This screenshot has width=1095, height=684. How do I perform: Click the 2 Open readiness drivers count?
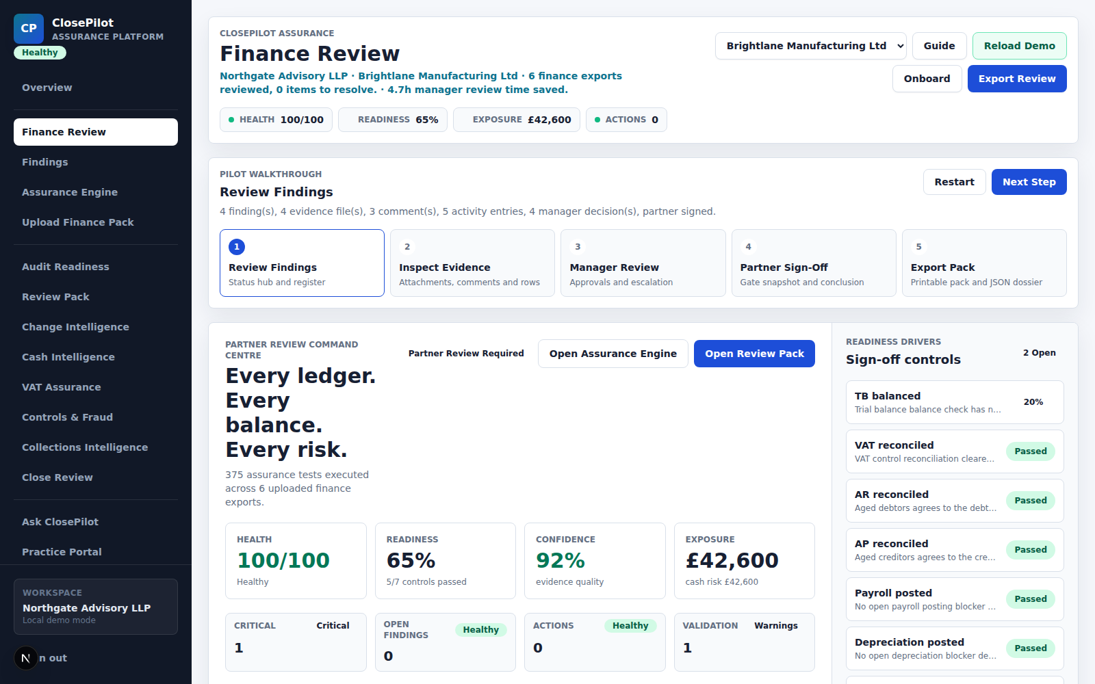pyautogui.click(x=1039, y=353)
